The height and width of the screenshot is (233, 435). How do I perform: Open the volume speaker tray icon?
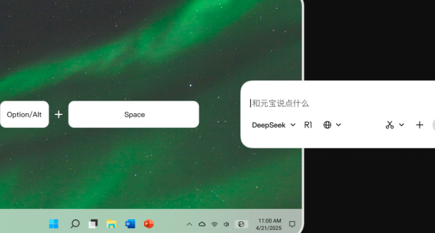(226, 224)
